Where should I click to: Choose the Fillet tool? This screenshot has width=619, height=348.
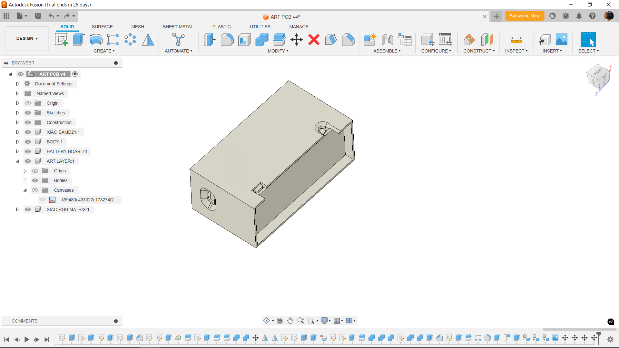227,40
